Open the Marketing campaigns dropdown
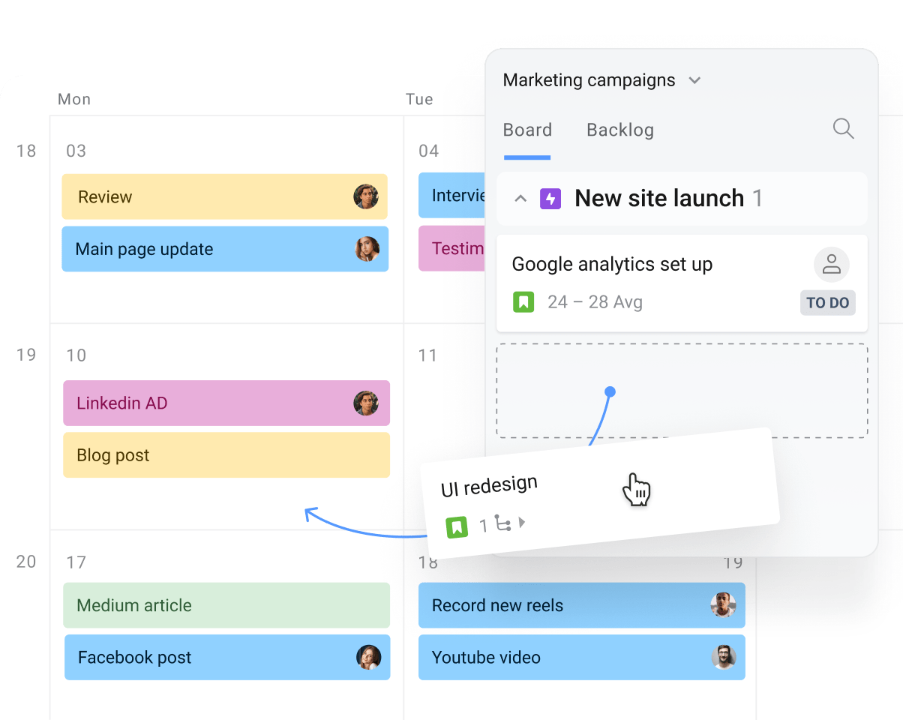This screenshot has width=903, height=720. 694,80
